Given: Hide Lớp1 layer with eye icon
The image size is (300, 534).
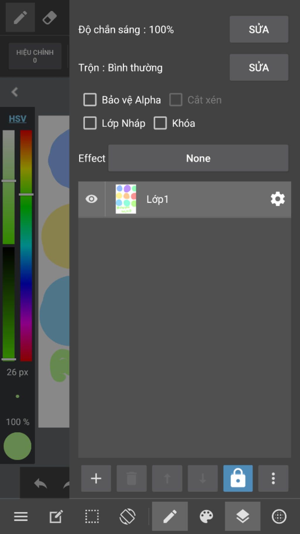Looking at the screenshot, I should coord(91,199).
